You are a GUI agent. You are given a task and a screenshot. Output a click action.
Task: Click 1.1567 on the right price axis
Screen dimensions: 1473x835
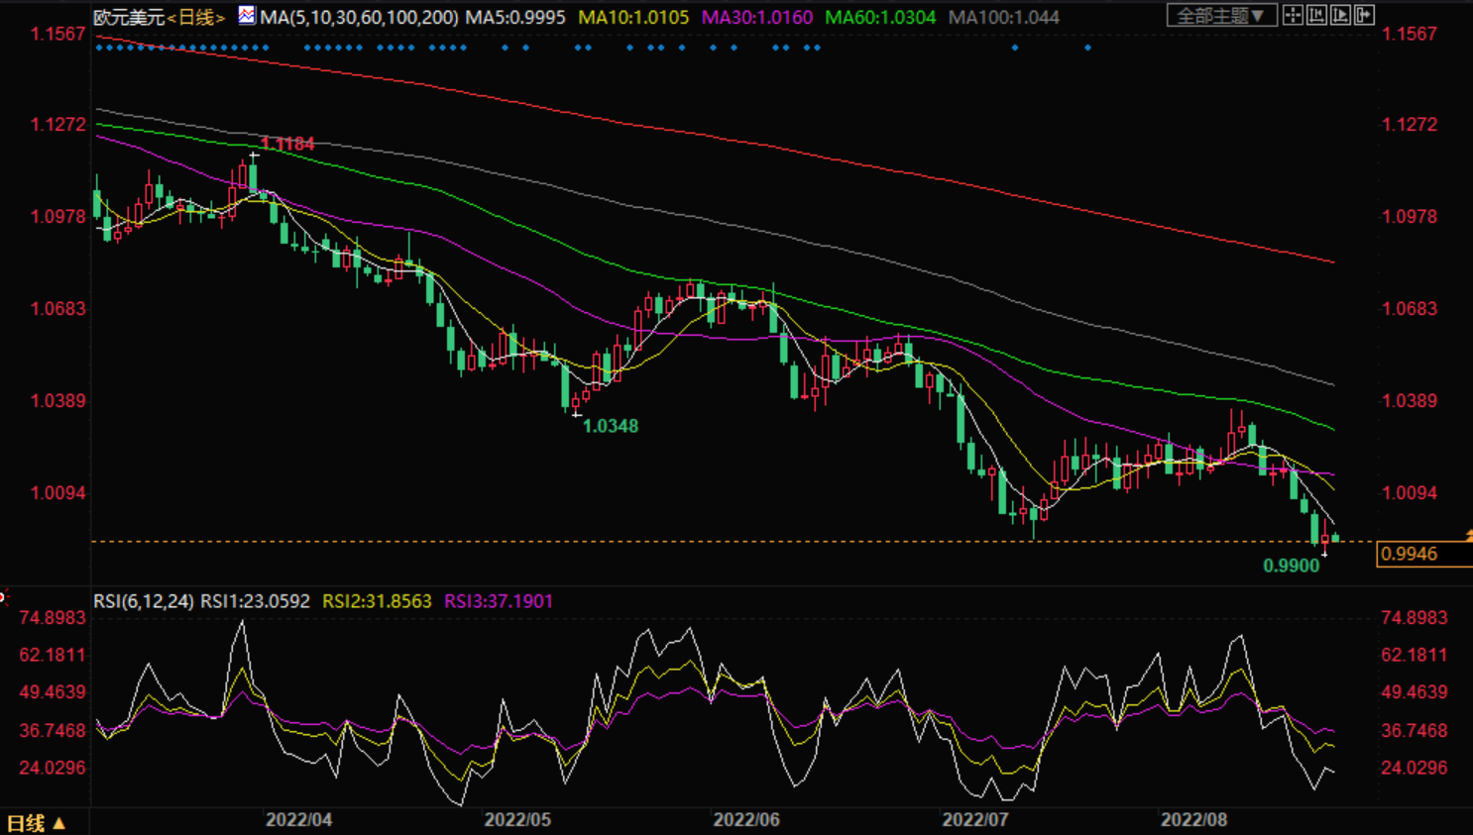tap(1410, 34)
